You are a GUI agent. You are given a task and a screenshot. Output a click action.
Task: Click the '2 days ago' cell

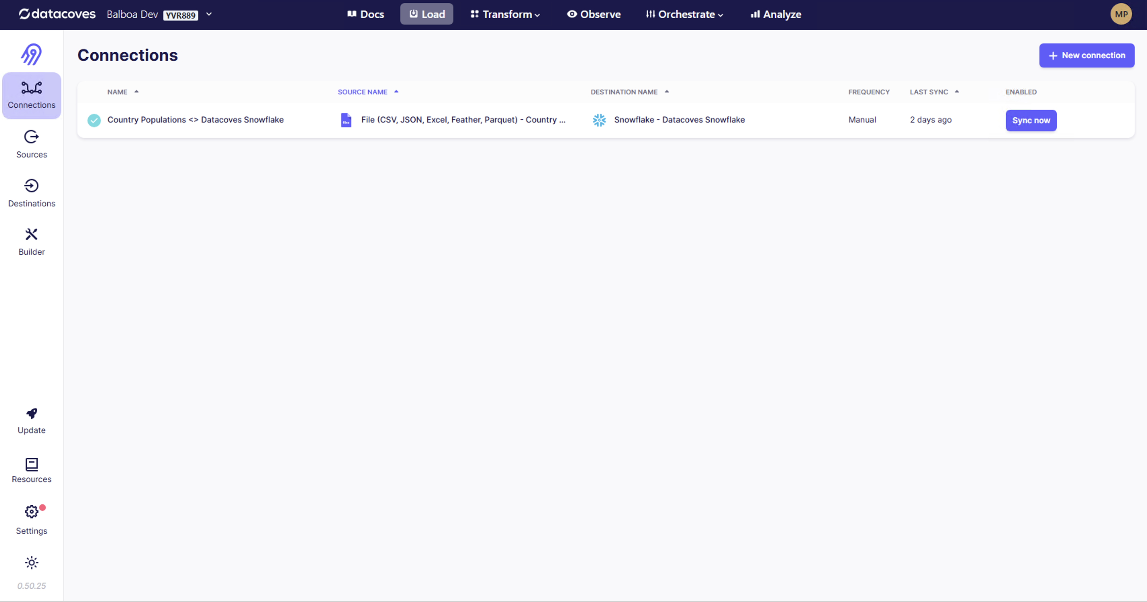(931, 120)
